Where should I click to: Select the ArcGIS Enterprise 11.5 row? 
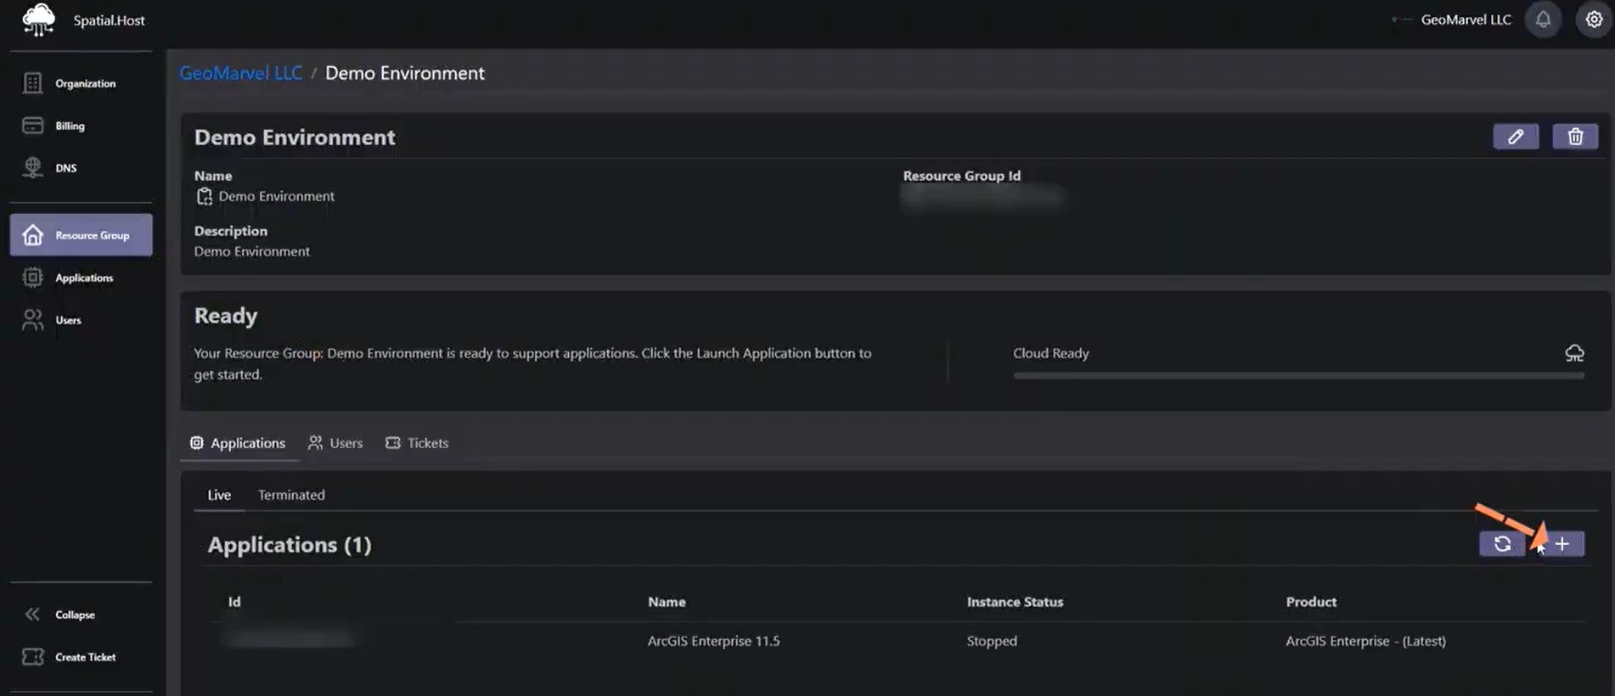(713, 641)
